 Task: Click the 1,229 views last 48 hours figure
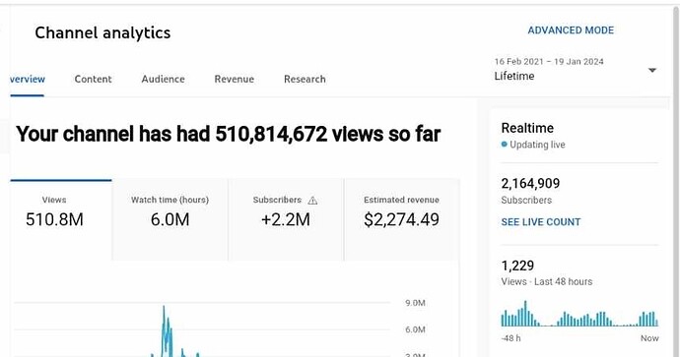(x=517, y=266)
